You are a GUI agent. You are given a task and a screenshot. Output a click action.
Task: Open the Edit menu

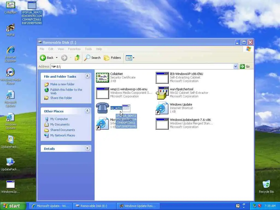coord(51,49)
